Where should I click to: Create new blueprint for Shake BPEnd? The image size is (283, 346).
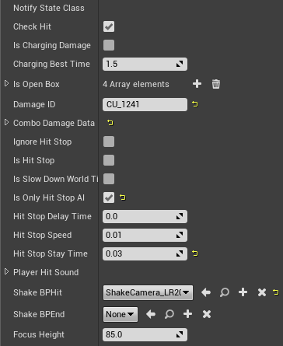coord(187,314)
